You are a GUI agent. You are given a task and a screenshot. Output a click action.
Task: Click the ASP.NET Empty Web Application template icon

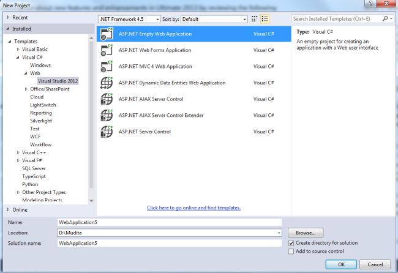click(107, 34)
